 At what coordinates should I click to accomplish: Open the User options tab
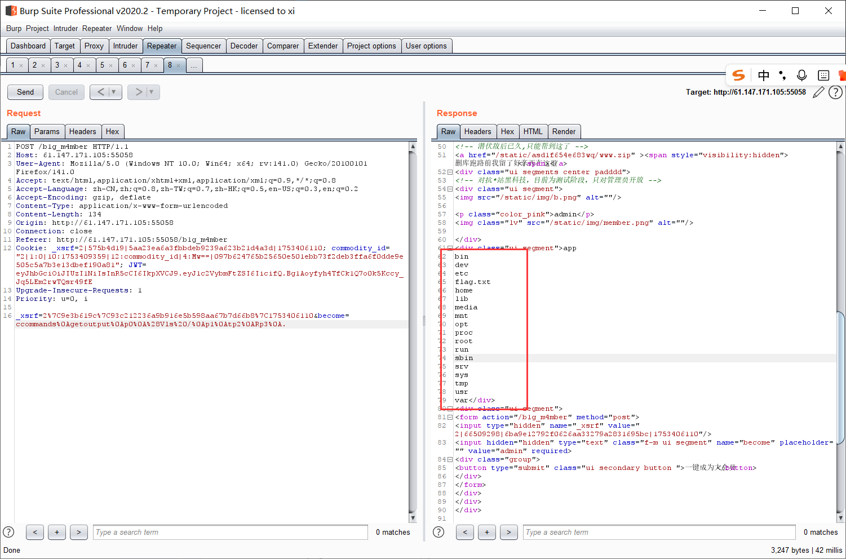426,46
